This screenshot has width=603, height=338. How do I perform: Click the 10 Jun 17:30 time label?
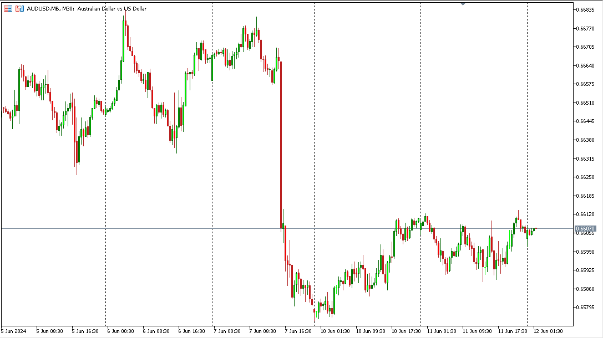[x=406, y=331]
